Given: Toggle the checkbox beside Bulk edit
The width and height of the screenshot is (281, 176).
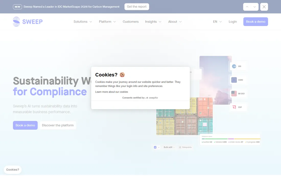Looking at the screenshot, I should coord(155,147).
